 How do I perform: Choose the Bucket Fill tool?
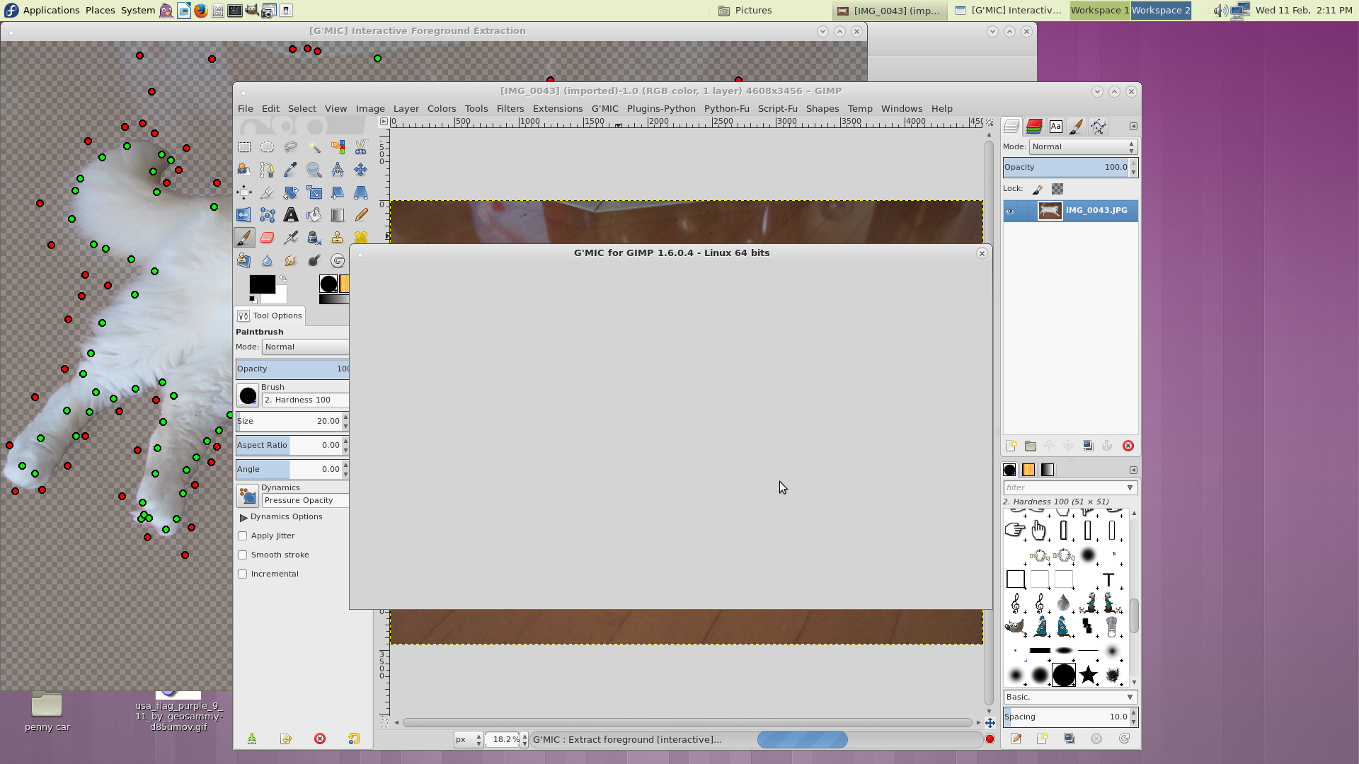[x=314, y=215]
